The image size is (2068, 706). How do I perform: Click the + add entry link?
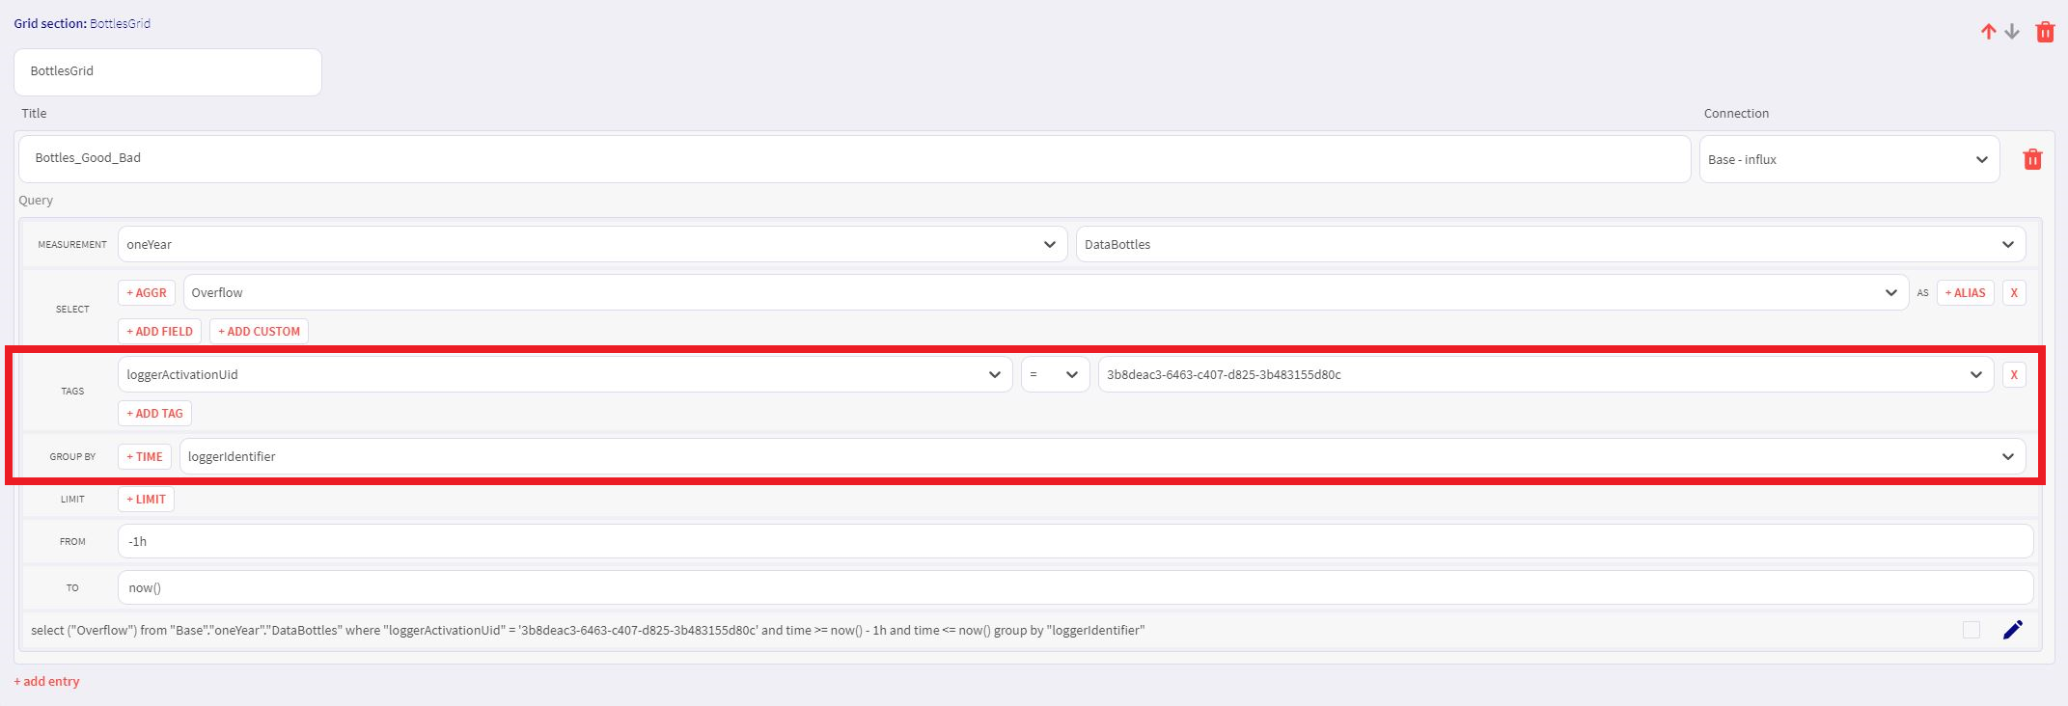coord(46,681)
